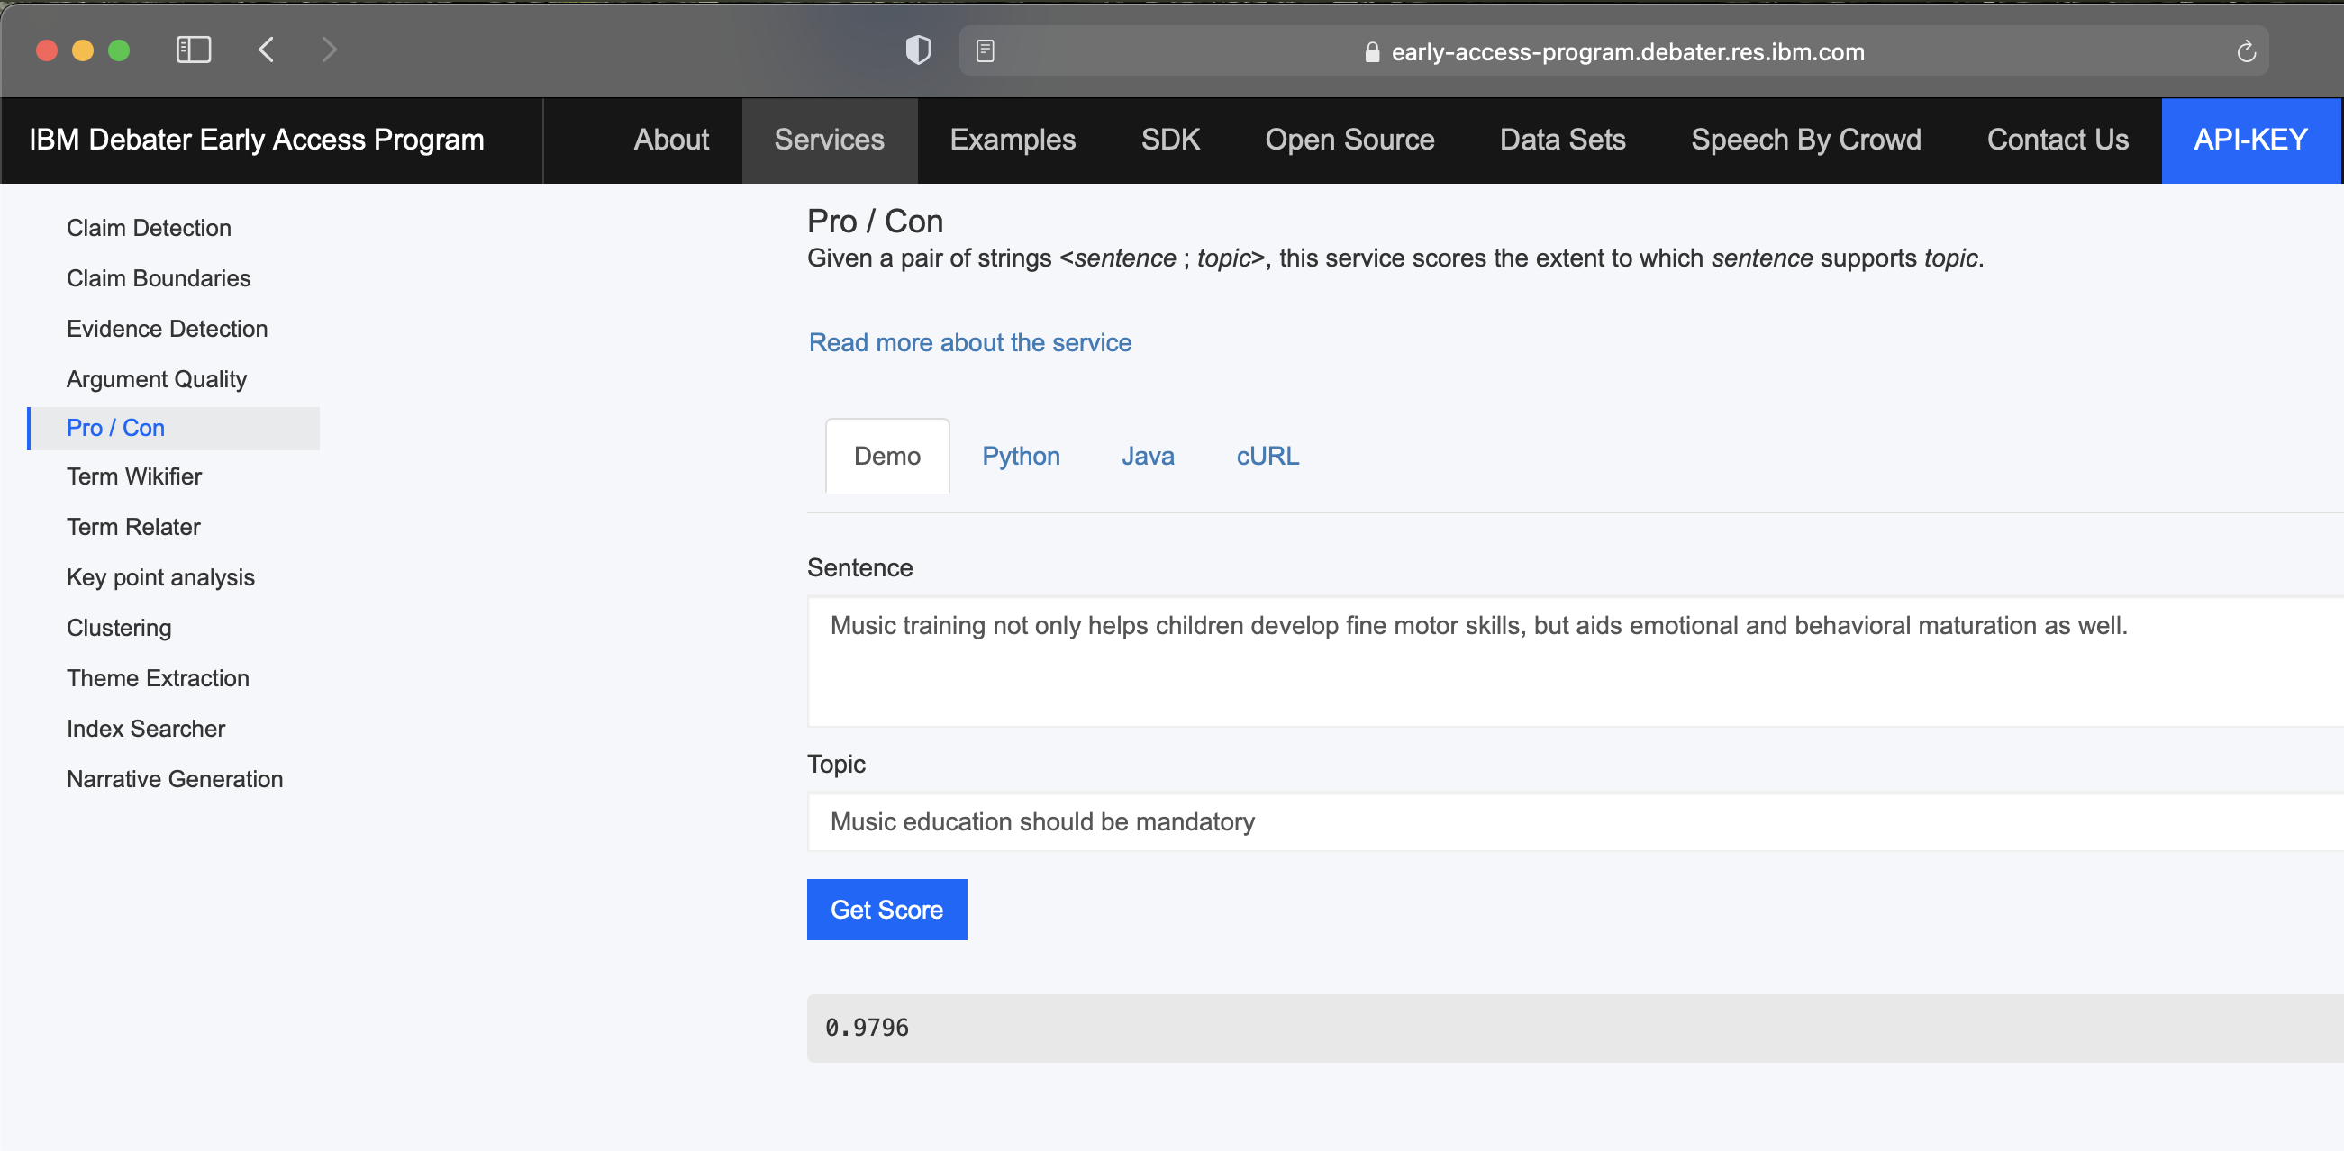Viewport: 2344px width, 1151px height.
Task: Go back with the browser arrow
Action: coord(267,50)
